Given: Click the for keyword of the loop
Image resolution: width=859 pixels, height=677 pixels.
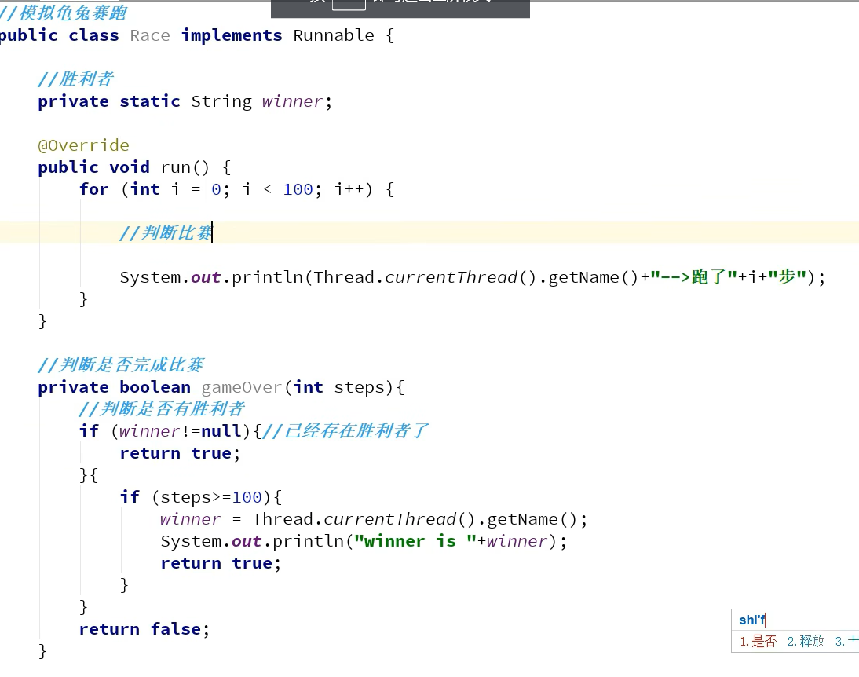Looking at the screenshot, I should coord(93,189).
